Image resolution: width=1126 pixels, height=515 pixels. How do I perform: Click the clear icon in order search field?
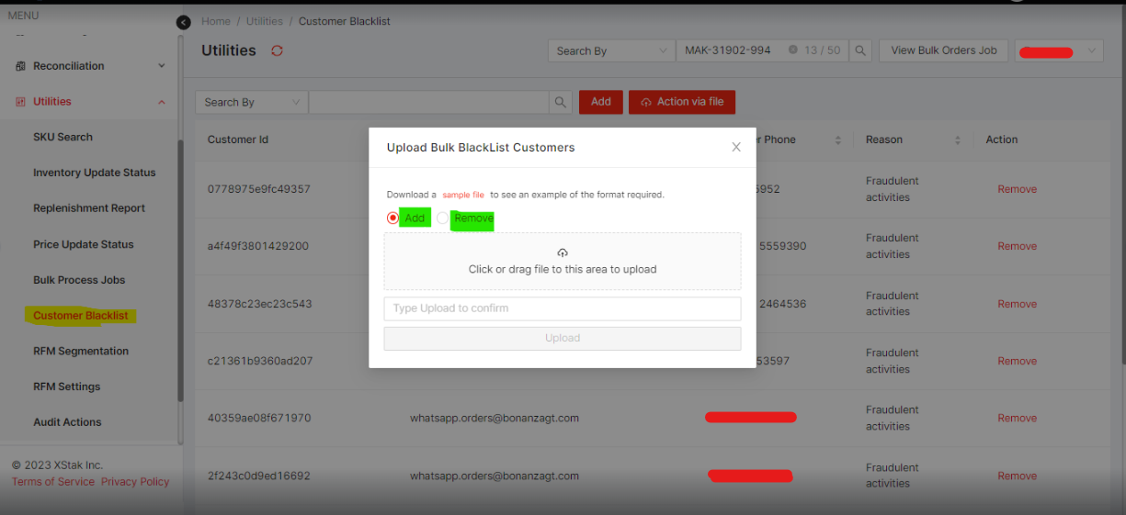coord(792,51)
